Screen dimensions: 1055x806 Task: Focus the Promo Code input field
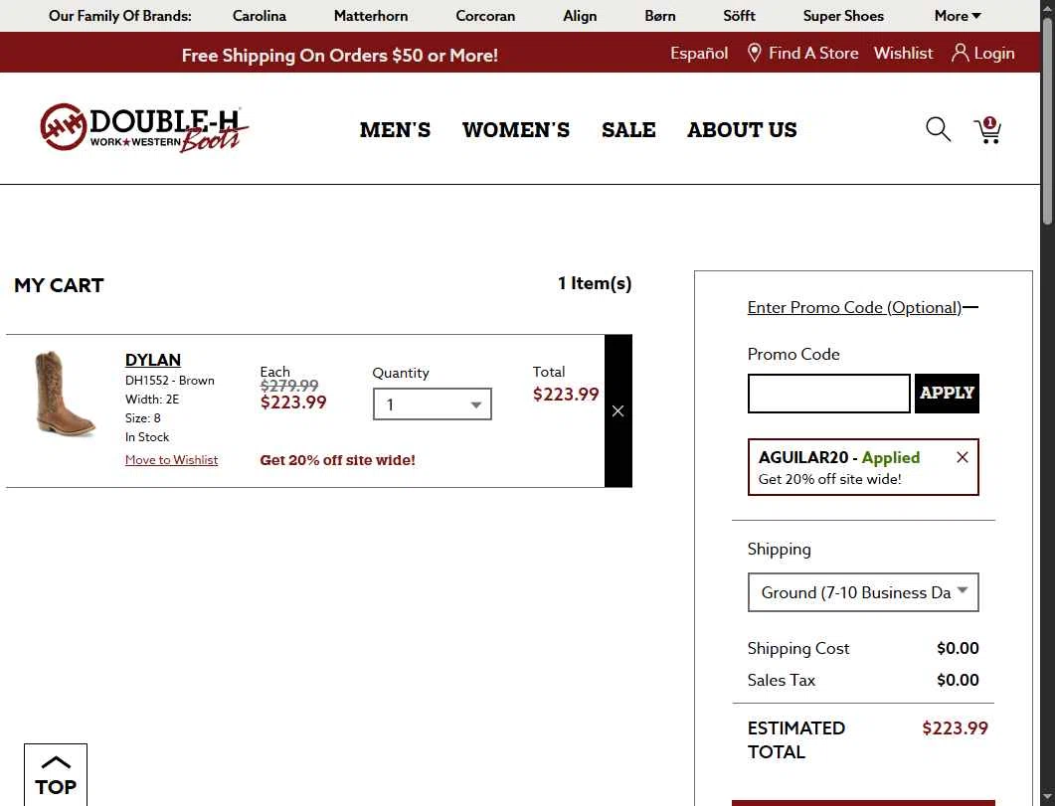coord(829,394)
